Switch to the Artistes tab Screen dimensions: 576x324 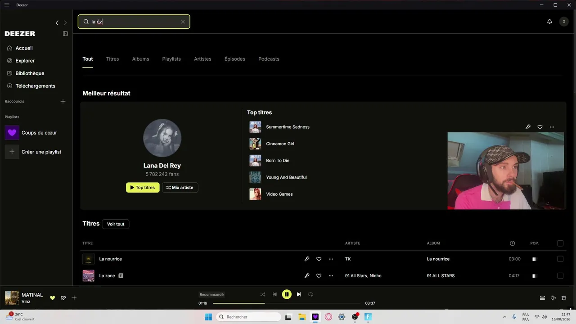point(202,59)
